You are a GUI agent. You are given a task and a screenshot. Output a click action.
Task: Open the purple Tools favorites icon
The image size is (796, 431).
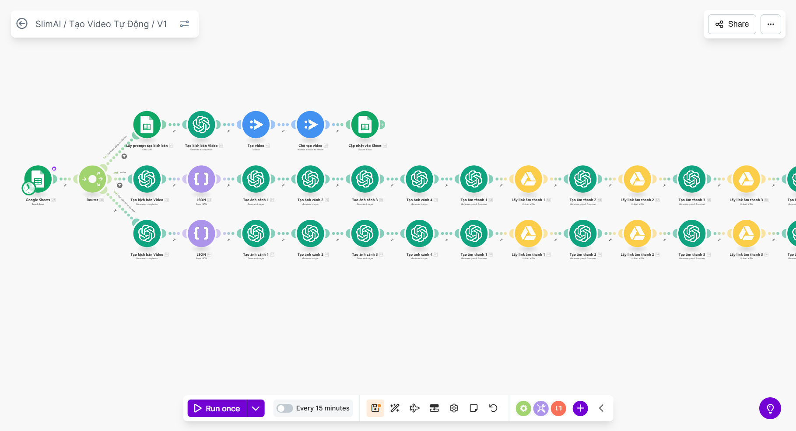541,408
